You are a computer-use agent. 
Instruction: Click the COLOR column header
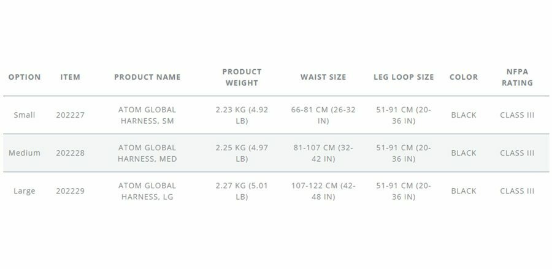[464, 77]
